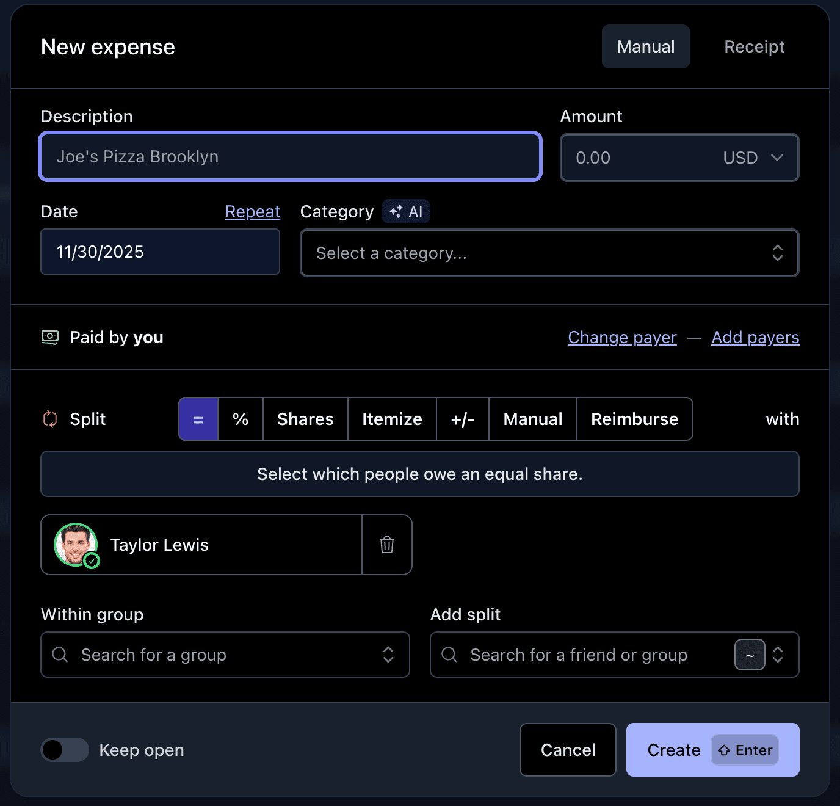Click the date field showing 11/30/2025
840x806 pixels.
click(x=160, y=252)
